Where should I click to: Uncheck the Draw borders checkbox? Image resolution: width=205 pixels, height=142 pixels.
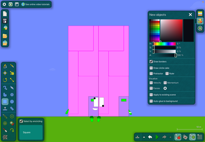click(151, 61)
